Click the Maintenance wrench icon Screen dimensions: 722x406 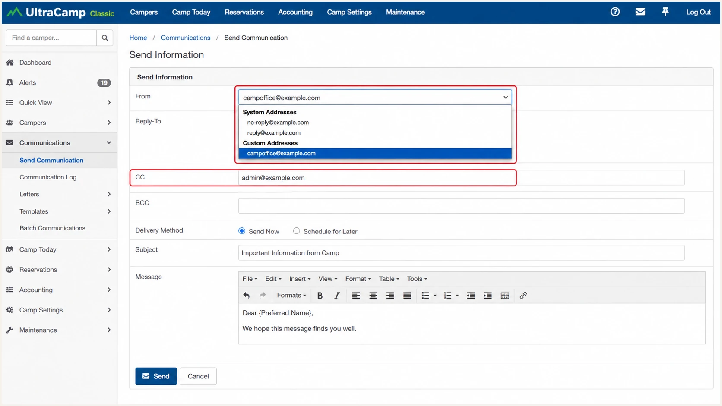coord(10,330)
